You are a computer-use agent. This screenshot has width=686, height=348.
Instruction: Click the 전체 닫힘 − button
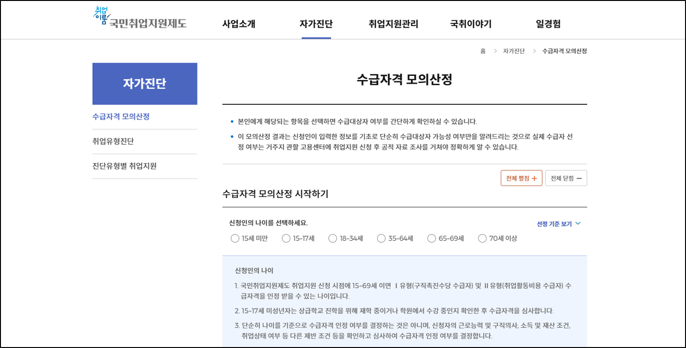pyautogui.click(x=566, y=178)
